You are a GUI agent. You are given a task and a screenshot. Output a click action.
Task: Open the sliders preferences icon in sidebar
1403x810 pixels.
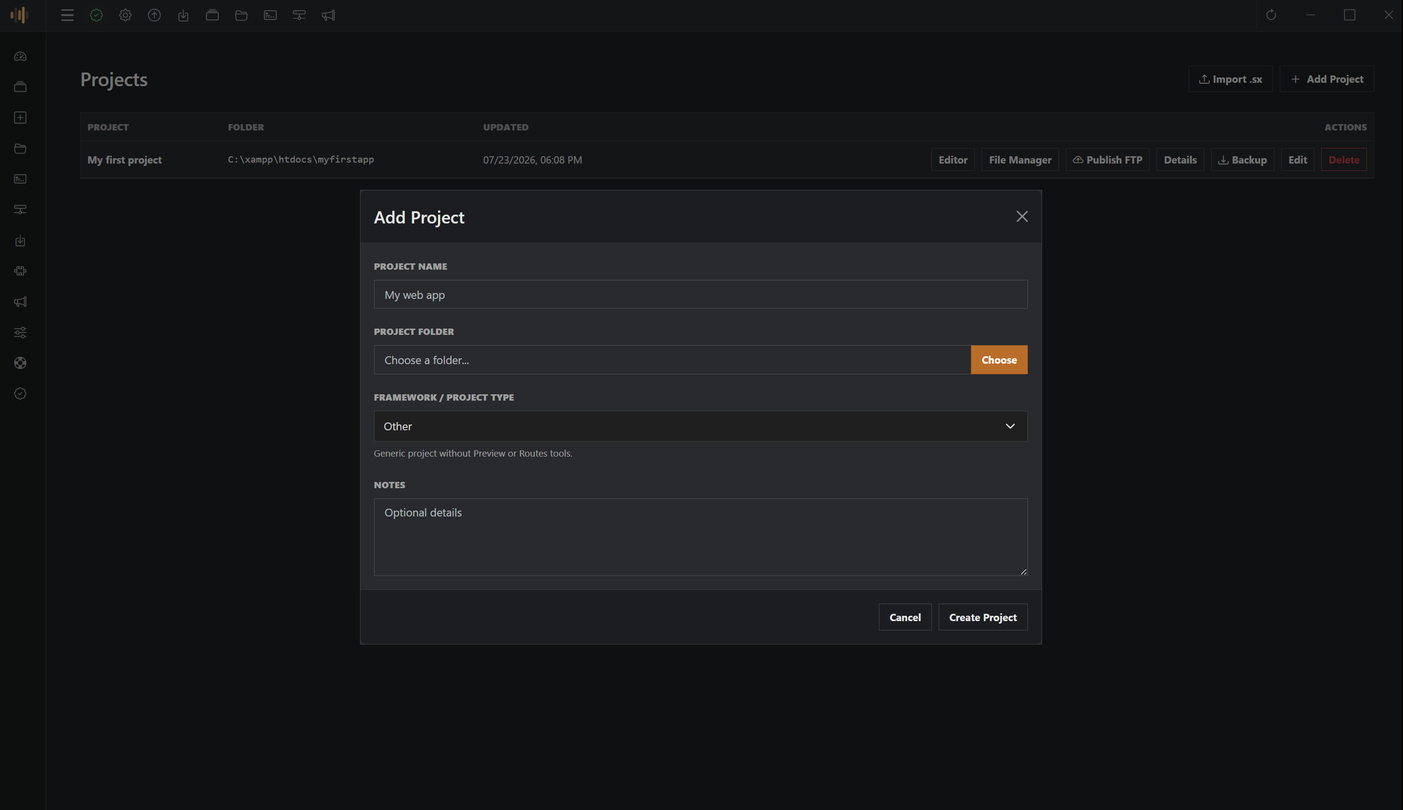[x=20, y=332]
